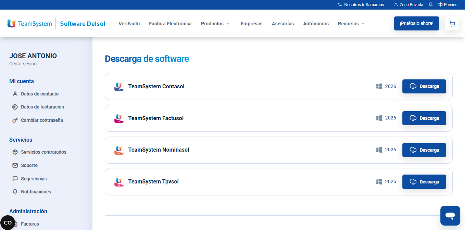The image size is (465, 230).
Task: Click Windows icon in Tpvsol row
Action: click(x=379, y=182)
